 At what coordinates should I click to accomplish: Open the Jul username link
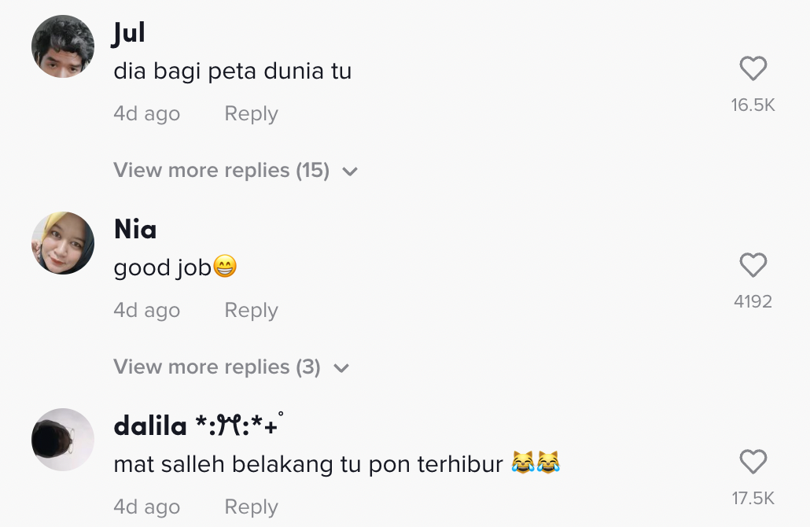[x=129, y=33]
